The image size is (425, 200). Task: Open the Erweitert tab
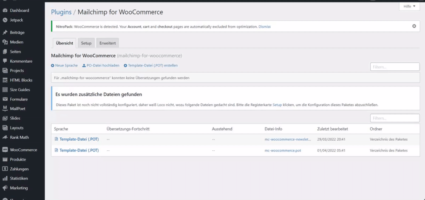pos(108,43)
